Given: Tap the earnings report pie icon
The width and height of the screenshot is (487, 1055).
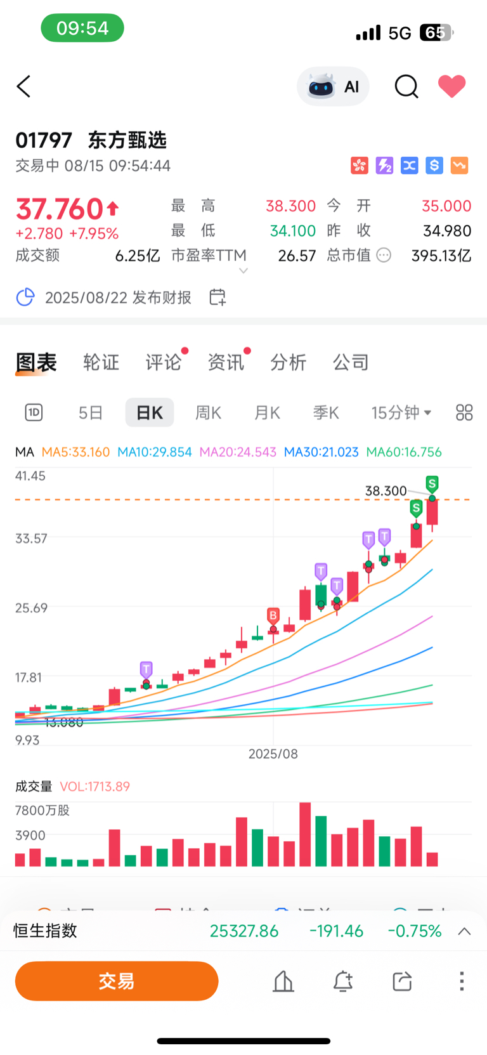Looking at the screenshot, I should (x=25, y=297).
